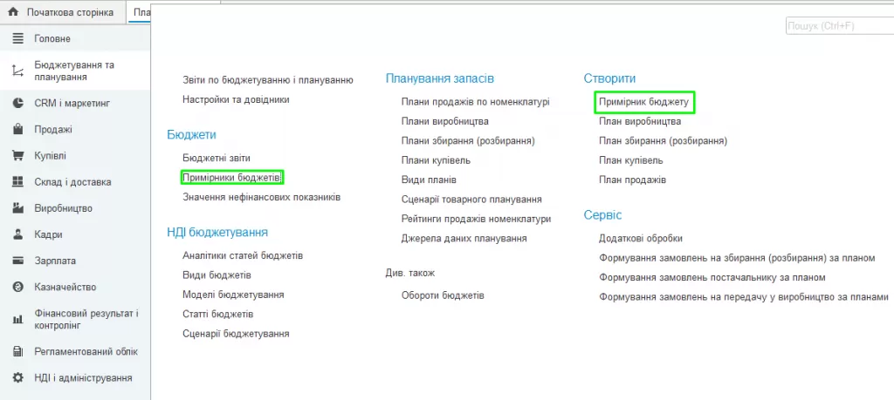The height and width of the screenshot is (400, 894).
Task: Click the pie chart icon for CRM і маркетинг
Action: [18, 103]
